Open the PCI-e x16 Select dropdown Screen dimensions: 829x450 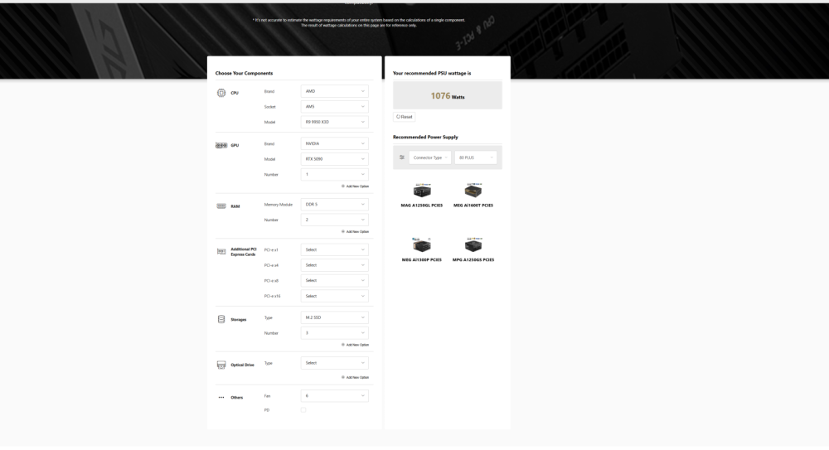(x=334, y=296)
